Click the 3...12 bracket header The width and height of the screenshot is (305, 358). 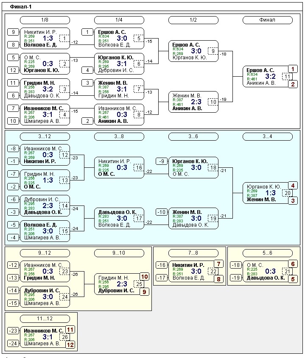click(45, 136)
